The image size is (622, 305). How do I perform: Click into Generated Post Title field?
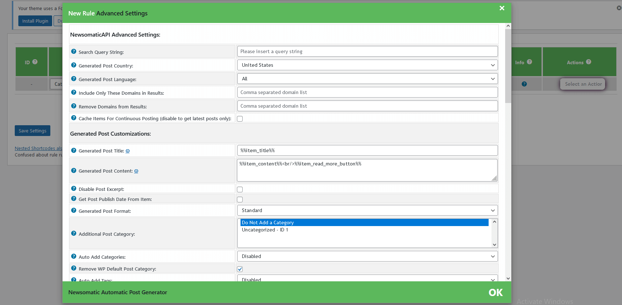point(367,150)
